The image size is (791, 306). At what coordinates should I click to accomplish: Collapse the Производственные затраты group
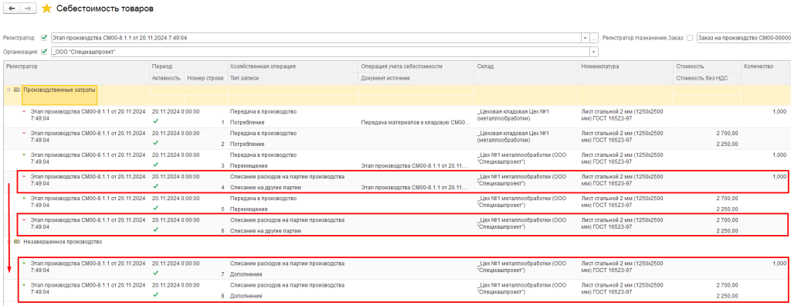click(8, 90)
